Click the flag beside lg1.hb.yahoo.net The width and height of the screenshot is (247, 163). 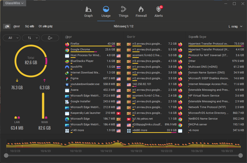click(x=129, y=119)
